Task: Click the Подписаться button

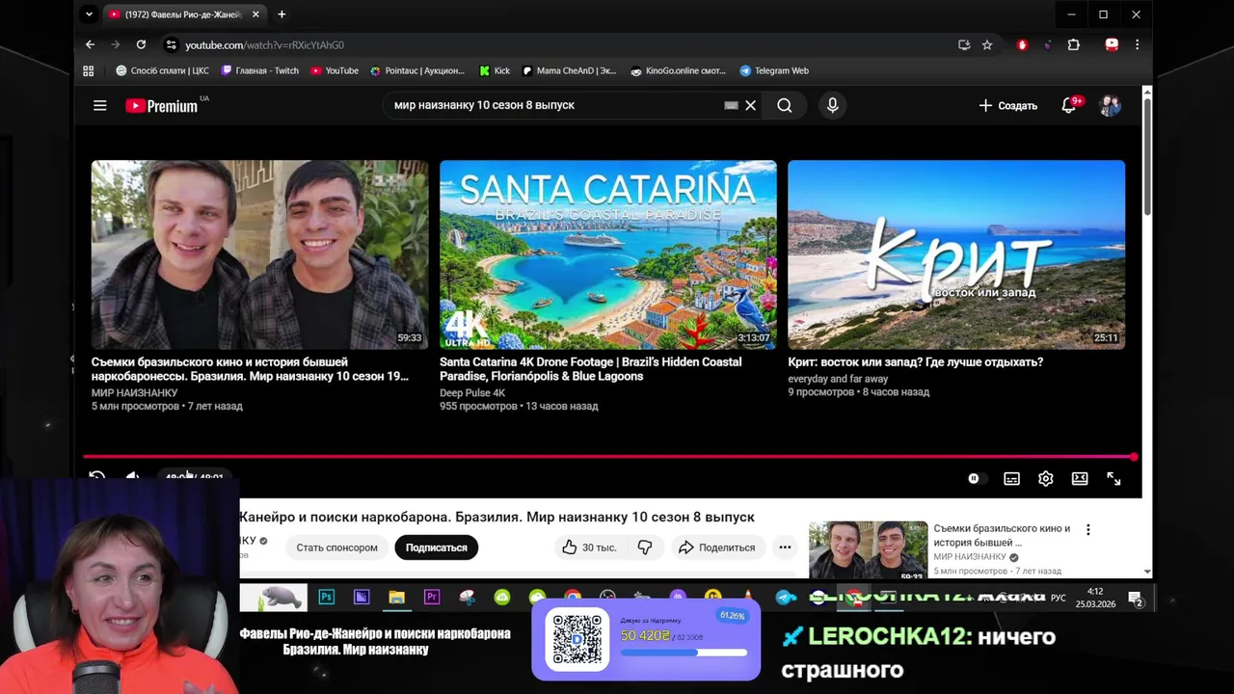Action: tap(436, 547)
